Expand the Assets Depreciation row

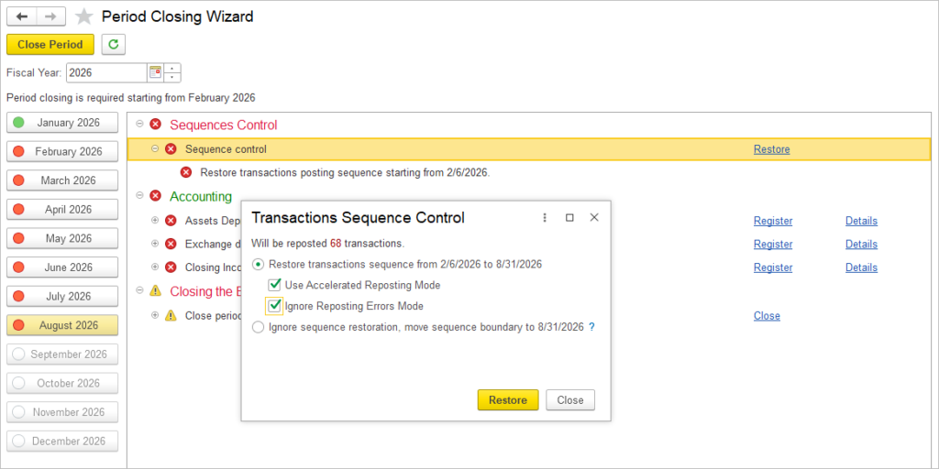(x=155, y=221)
